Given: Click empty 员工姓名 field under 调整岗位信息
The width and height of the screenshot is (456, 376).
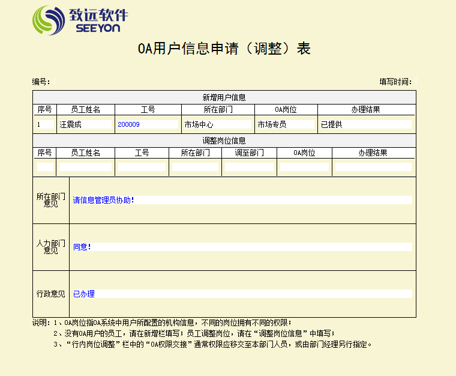Looking at the screenshot, I should coord(85,167).
